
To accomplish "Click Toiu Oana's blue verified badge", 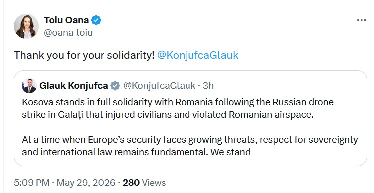I will tap(96, 20).
